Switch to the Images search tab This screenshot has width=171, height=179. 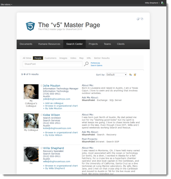[x=63, y=58]
